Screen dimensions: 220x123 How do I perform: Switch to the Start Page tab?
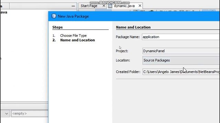(x=89, y=6)
